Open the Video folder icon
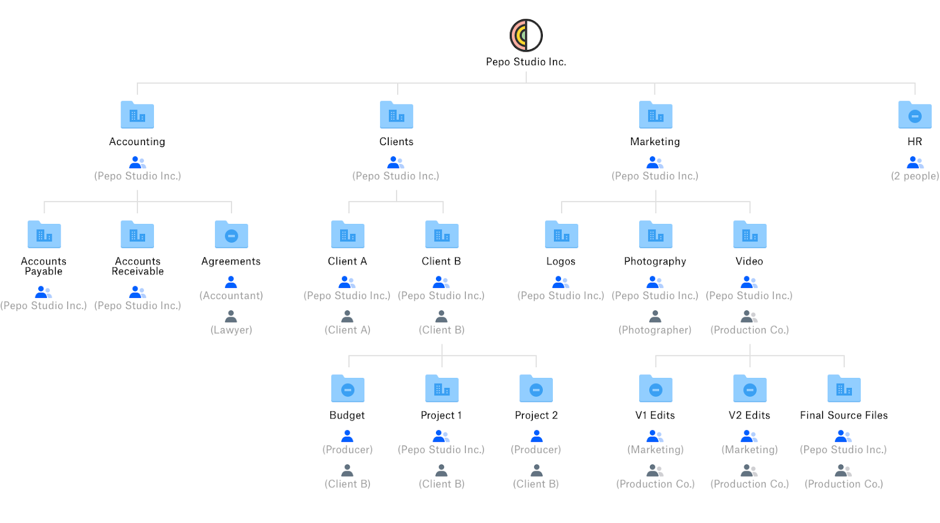This screenshot has height=523, width=940. 750,234
